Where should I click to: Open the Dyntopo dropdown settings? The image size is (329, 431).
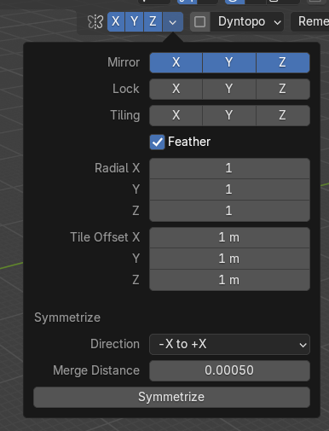pyautogui.click(x=246, y=21)
